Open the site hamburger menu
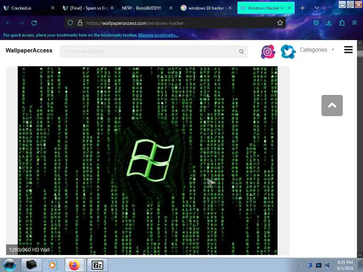The width and height of the screenshot is (363, 272). click(x=348, y=50)
